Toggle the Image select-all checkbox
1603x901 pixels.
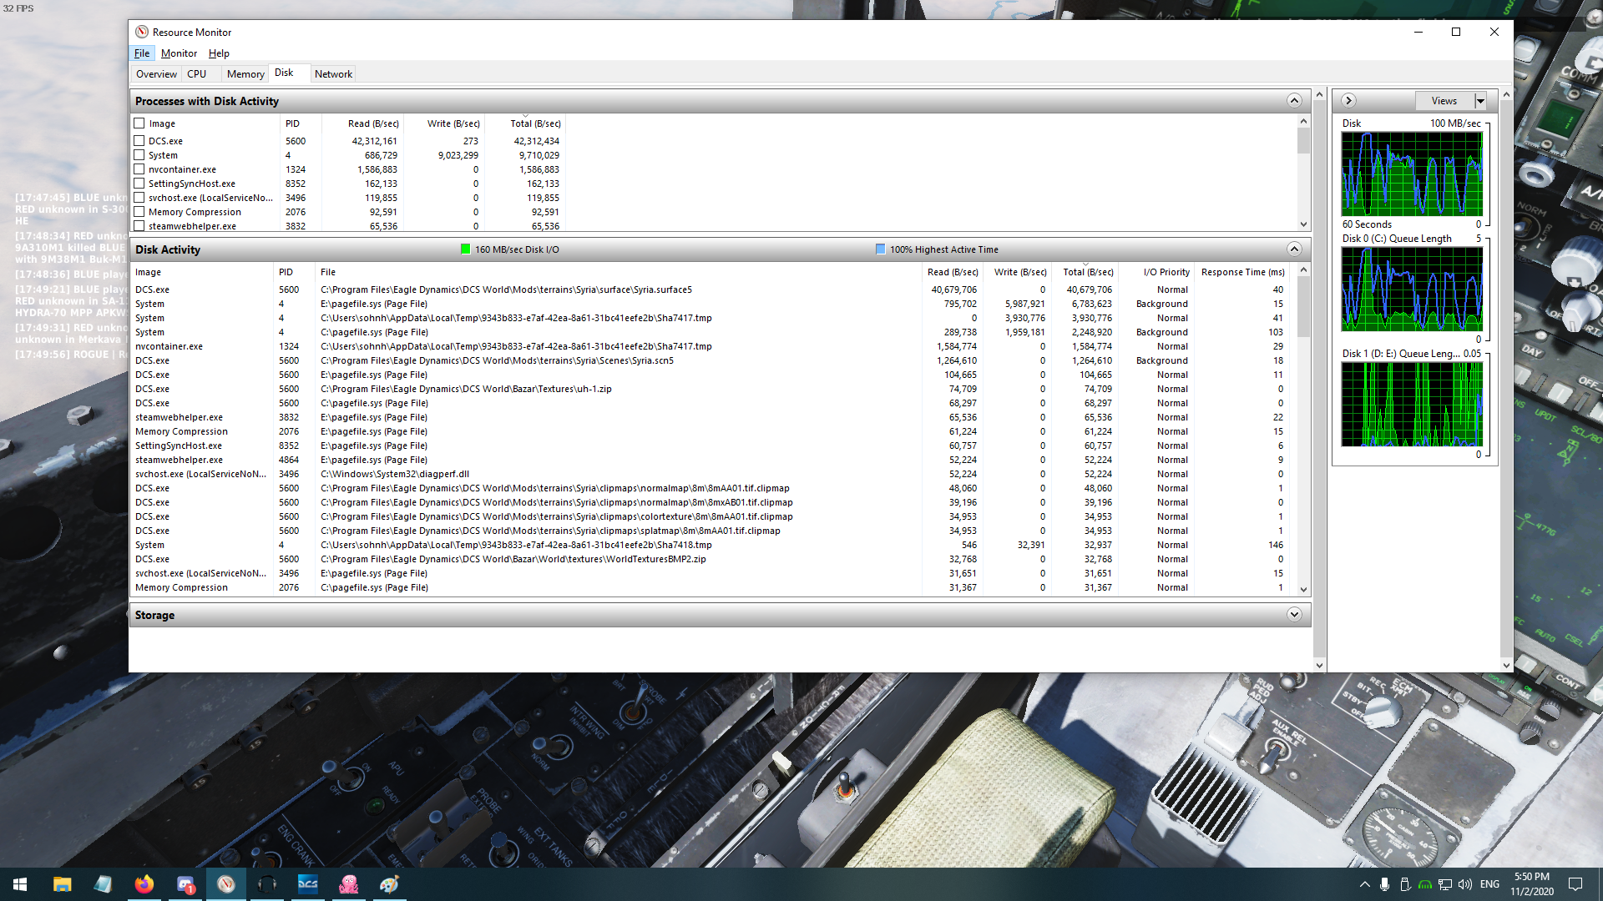click(x=139, y=123)
